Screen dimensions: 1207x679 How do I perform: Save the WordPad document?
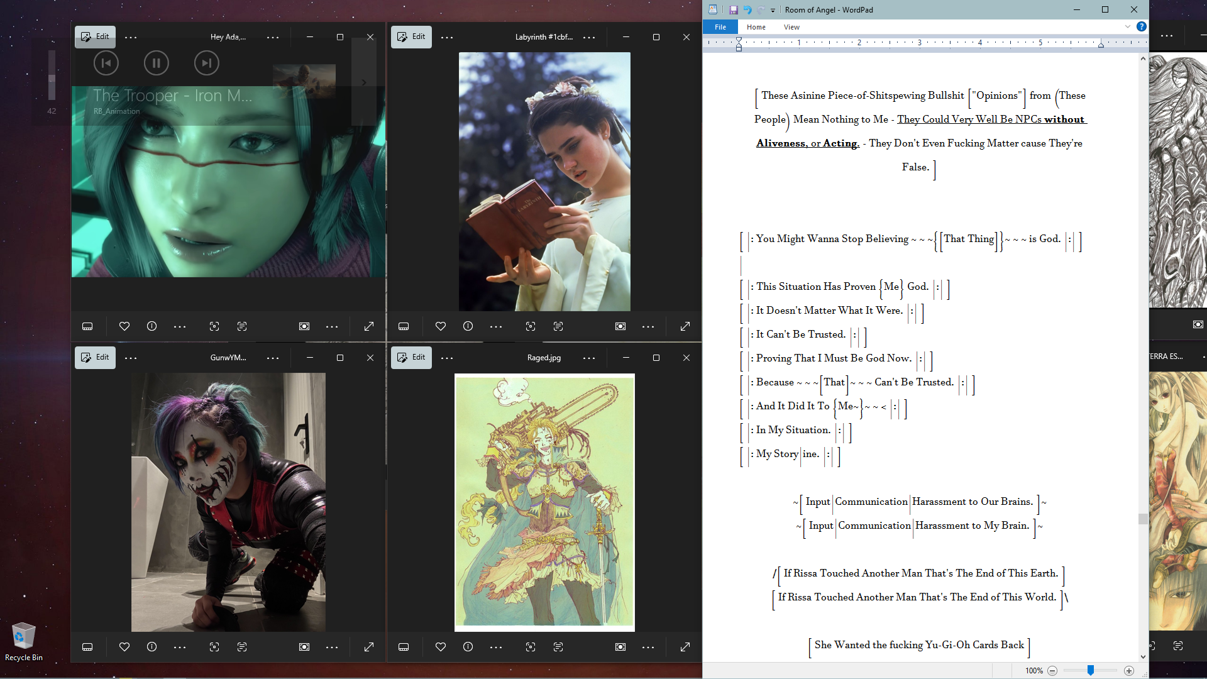tap(733, 9)
